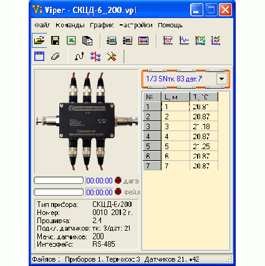
Task: Open the График menu
Action: tap(102, 25)
